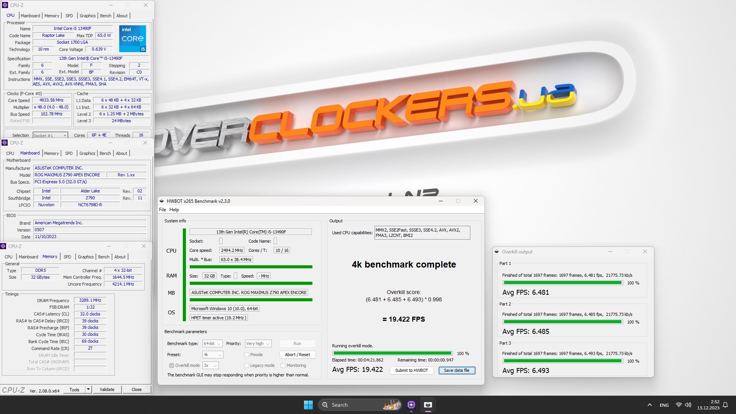Toggle the Code Name checkbox
This screenshot has height=414, width=736.
[275, 241]
